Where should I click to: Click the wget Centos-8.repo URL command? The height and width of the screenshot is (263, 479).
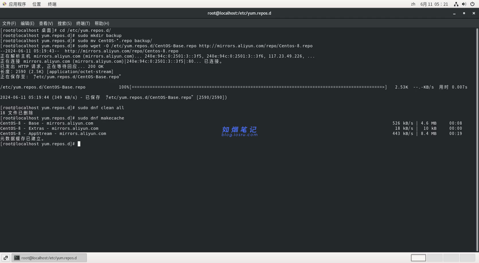[195, 46]
